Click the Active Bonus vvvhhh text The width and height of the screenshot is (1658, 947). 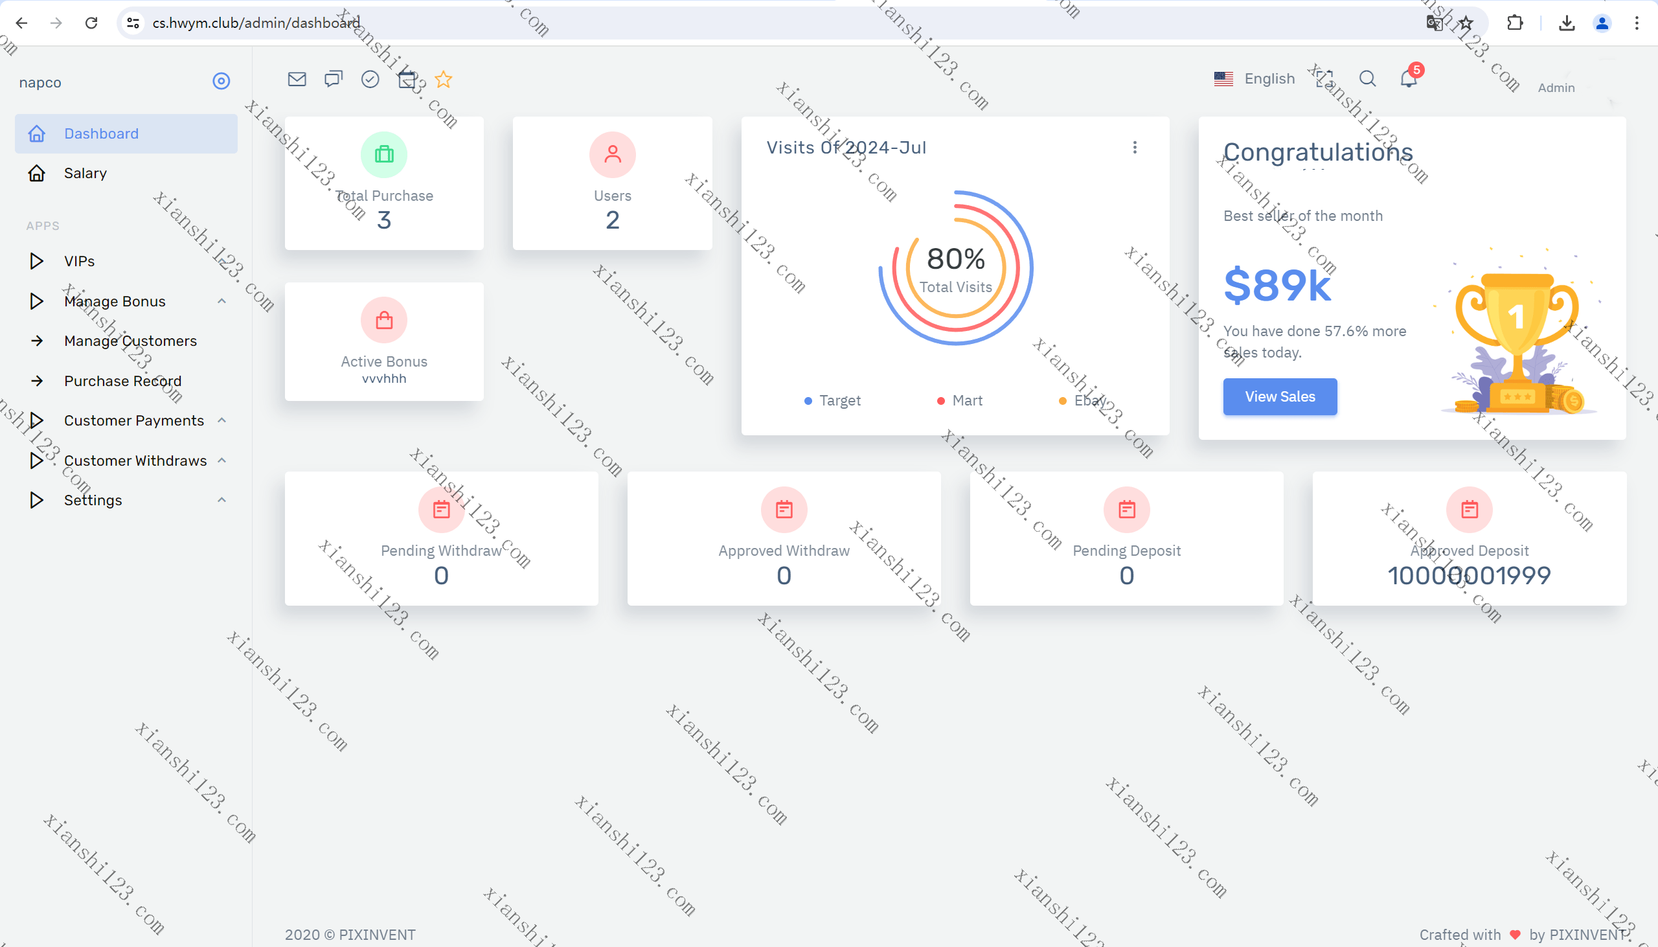click(x=383, y=378)
